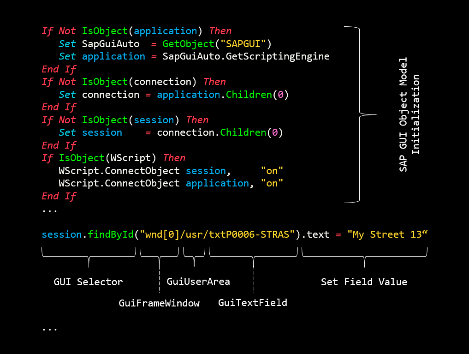Click the 'GuiUserArea' label
Viewport: 469px width, 354px height.
tap(198, 282)
